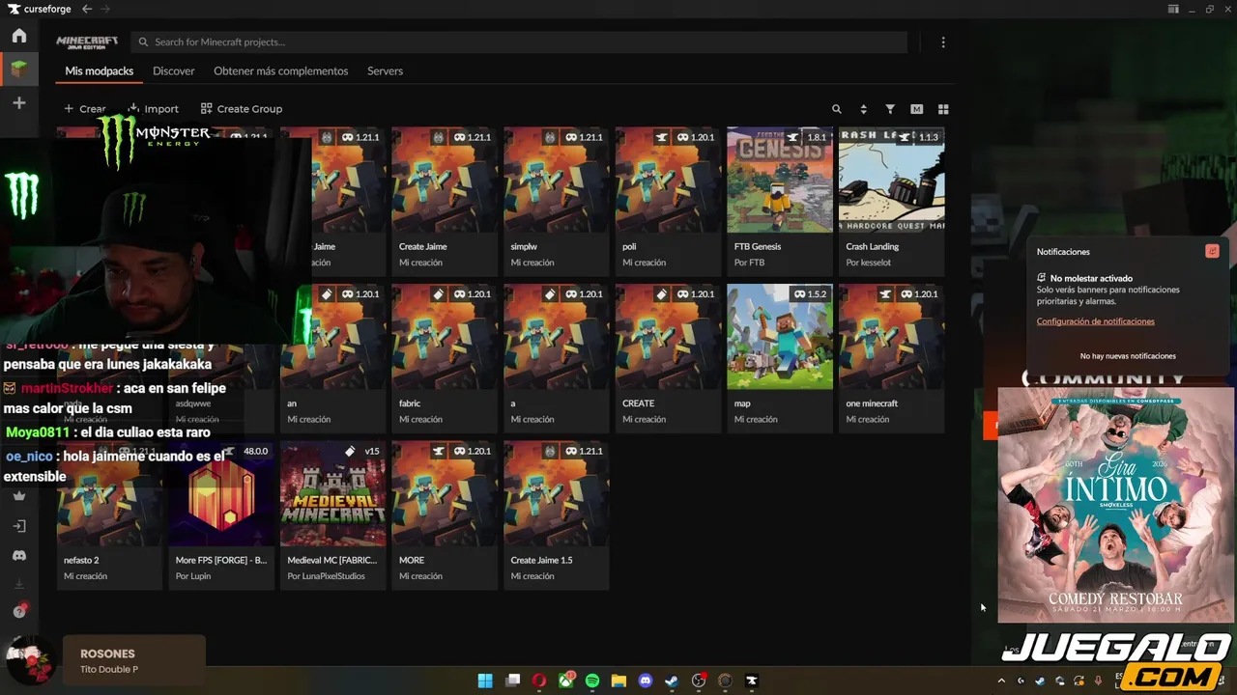Open the simplw modpack thumbnail
The width and height of the screenshot is (1237, 695).
(557, 180)
